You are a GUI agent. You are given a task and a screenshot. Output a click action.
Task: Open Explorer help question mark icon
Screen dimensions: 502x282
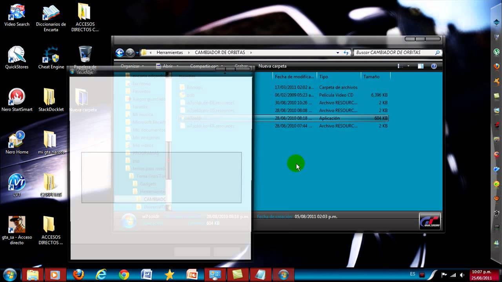click(x=434, y=66)
